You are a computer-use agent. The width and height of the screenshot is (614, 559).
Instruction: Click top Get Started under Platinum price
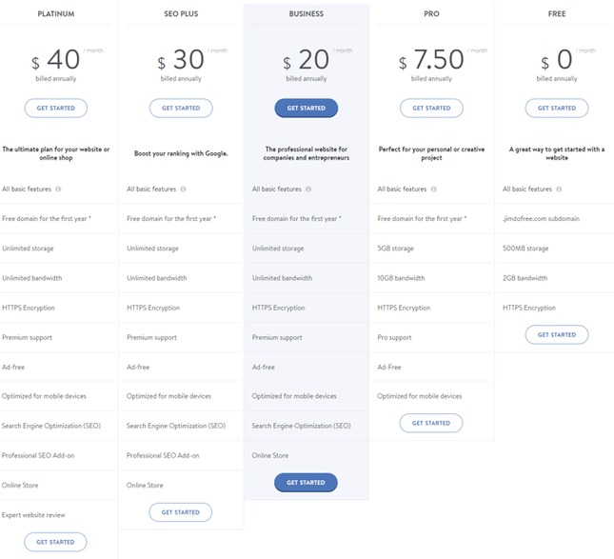(56, 108)
